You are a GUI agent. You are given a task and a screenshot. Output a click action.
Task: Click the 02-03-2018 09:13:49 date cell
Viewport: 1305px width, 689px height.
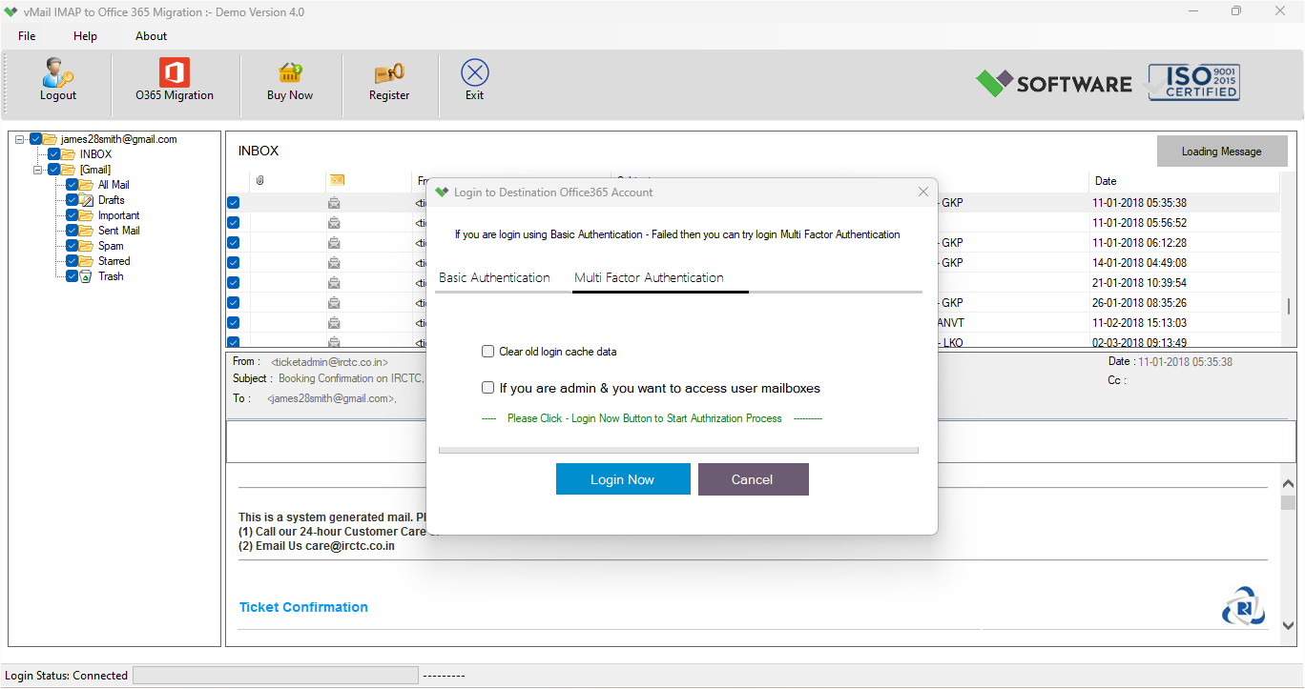1139,342
